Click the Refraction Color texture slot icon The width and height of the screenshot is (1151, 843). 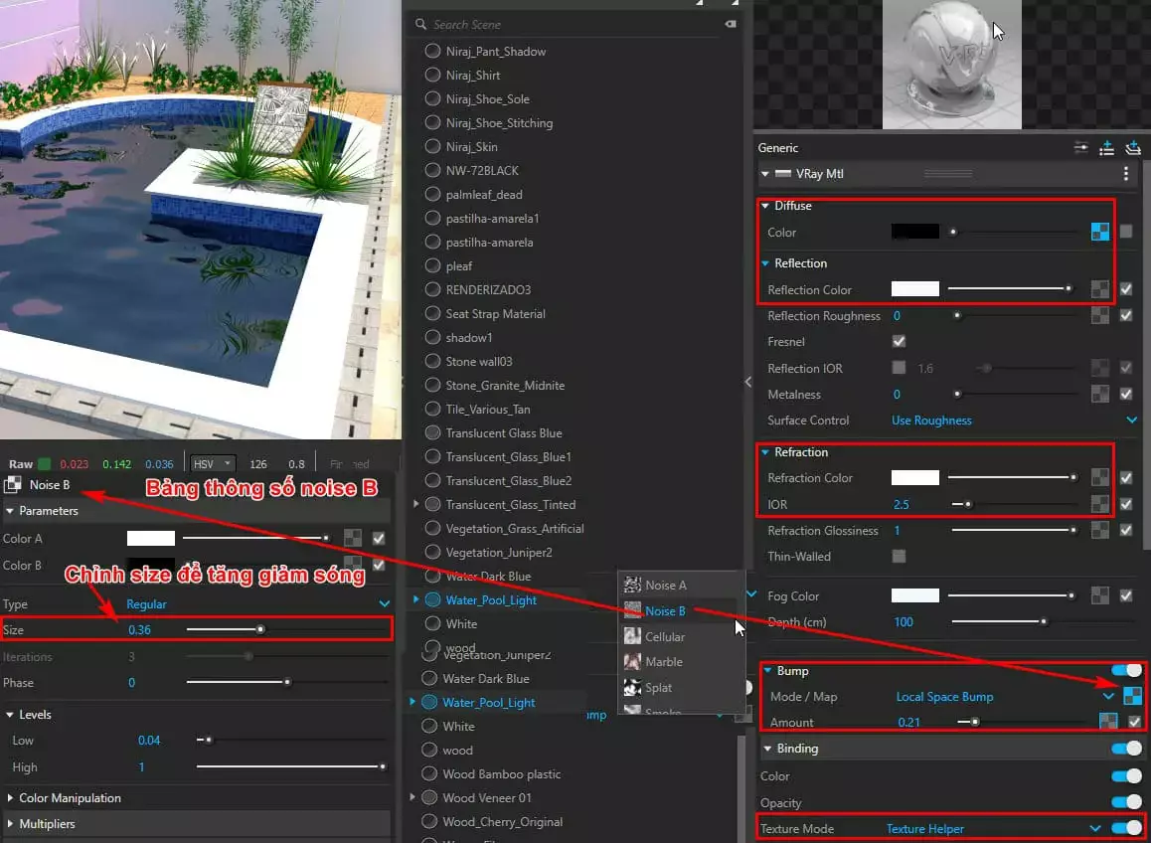tap(1100, 477)
